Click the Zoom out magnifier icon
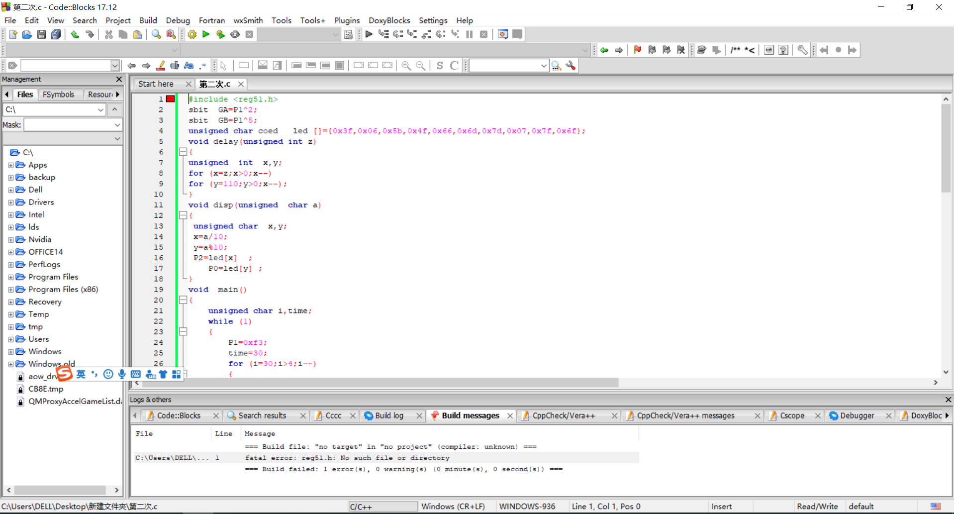 (x=421, y=66)
